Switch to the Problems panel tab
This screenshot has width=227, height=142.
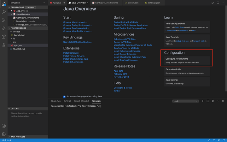coord(55,101)
